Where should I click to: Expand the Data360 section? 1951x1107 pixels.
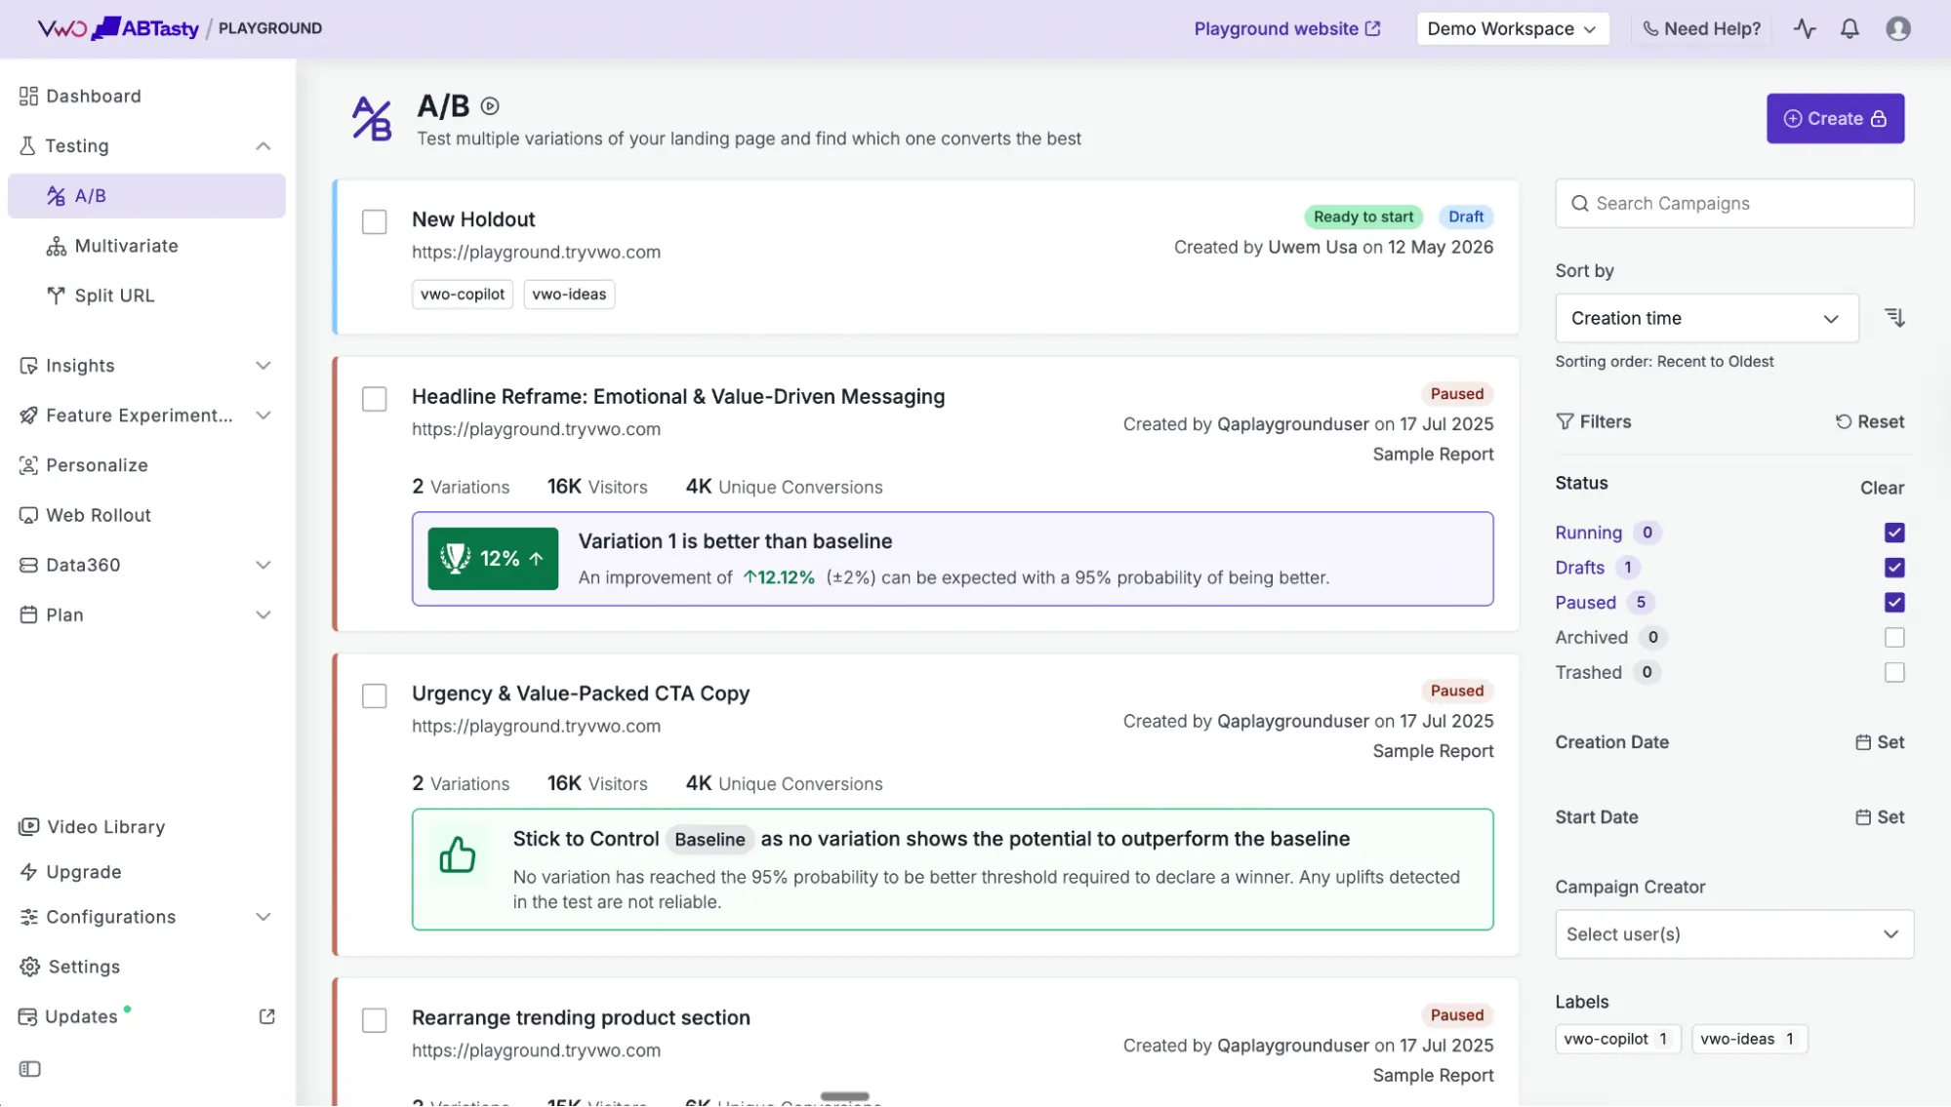coord(264,565)
